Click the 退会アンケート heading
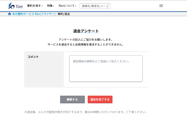This screenshot has height=121, width=187. pos(86,31)
